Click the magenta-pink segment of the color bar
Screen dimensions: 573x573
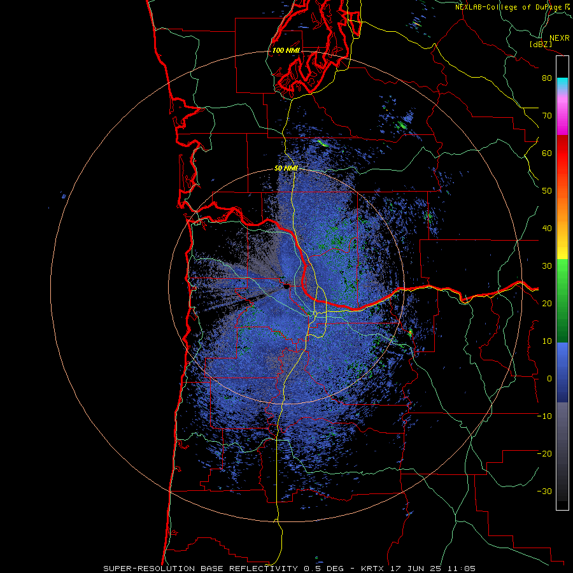coord(562,113)
